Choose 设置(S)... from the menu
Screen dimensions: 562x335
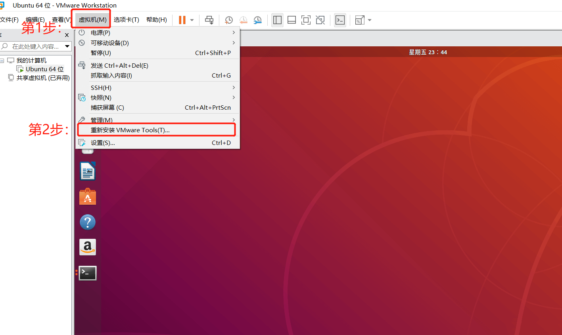pyautogui.click(x=103, y=143)
